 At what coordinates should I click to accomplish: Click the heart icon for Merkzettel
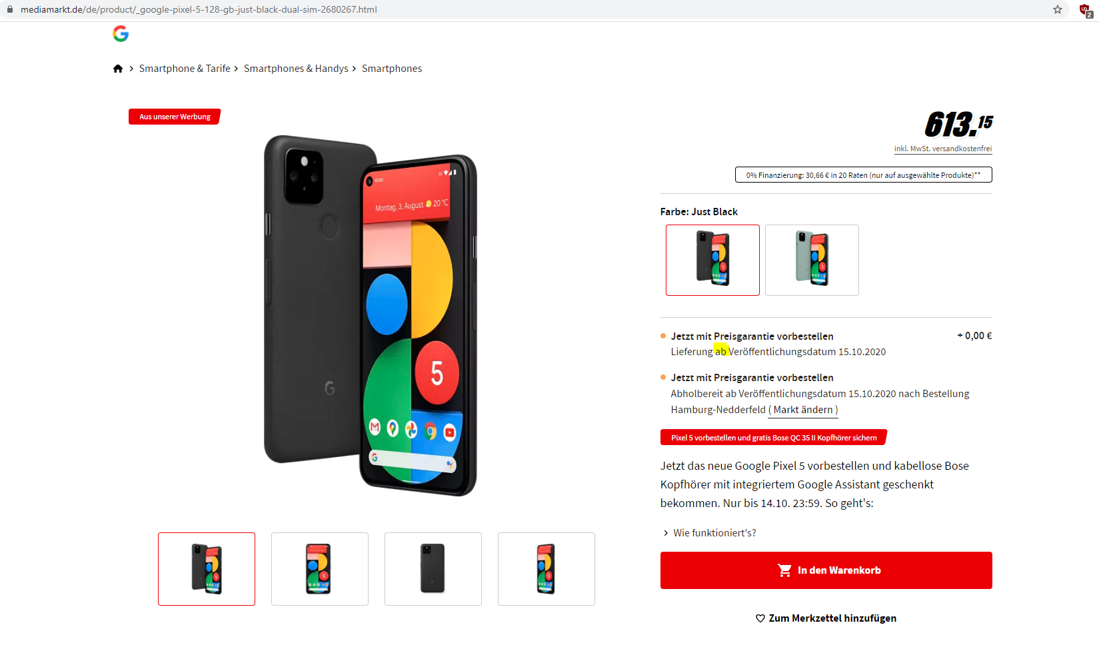coord(760,618)
